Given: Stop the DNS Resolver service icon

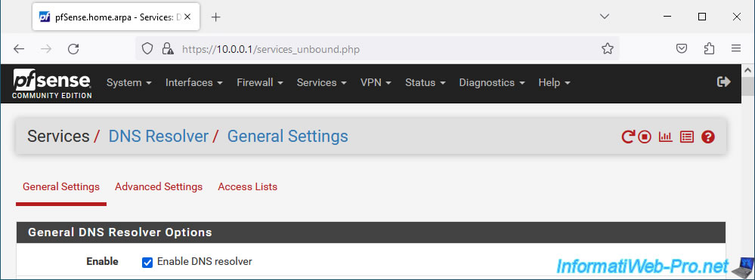Looking at the screenshot, I should tap(645, 137).
